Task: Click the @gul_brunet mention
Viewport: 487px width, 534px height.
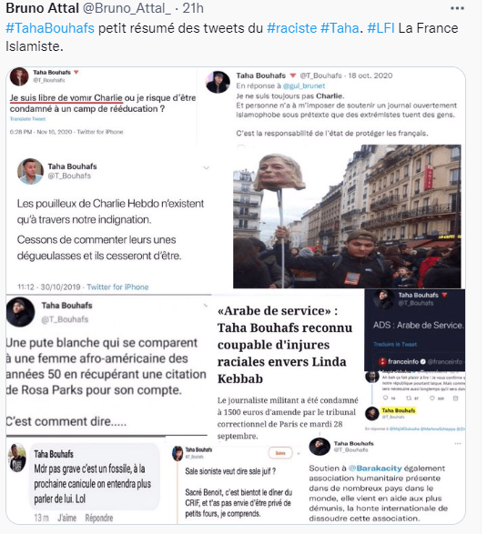Action: click(304, 86)
